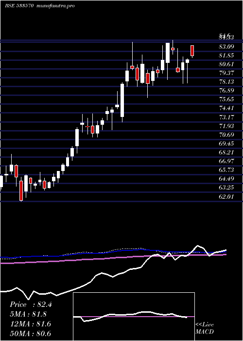Click the 5MA : 81.8 readout

click(x=28, y=314)
